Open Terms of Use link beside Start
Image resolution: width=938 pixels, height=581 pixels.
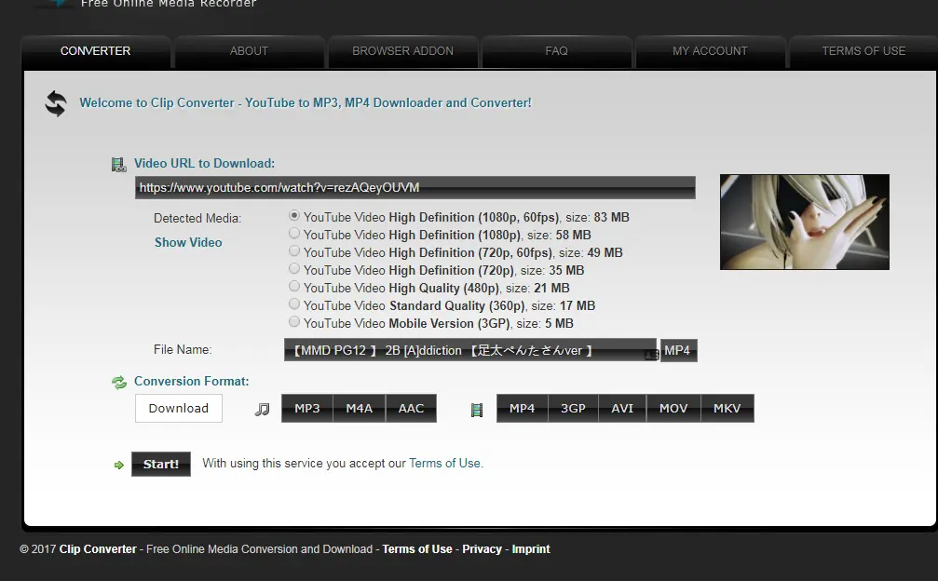tap(444, 464)
